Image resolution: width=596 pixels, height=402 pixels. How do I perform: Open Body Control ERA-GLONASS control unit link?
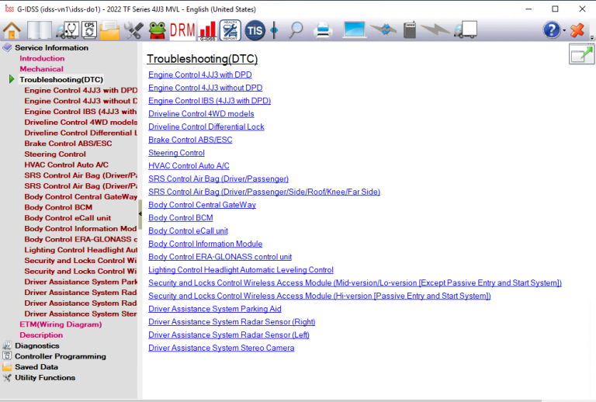tap(220, 256)
